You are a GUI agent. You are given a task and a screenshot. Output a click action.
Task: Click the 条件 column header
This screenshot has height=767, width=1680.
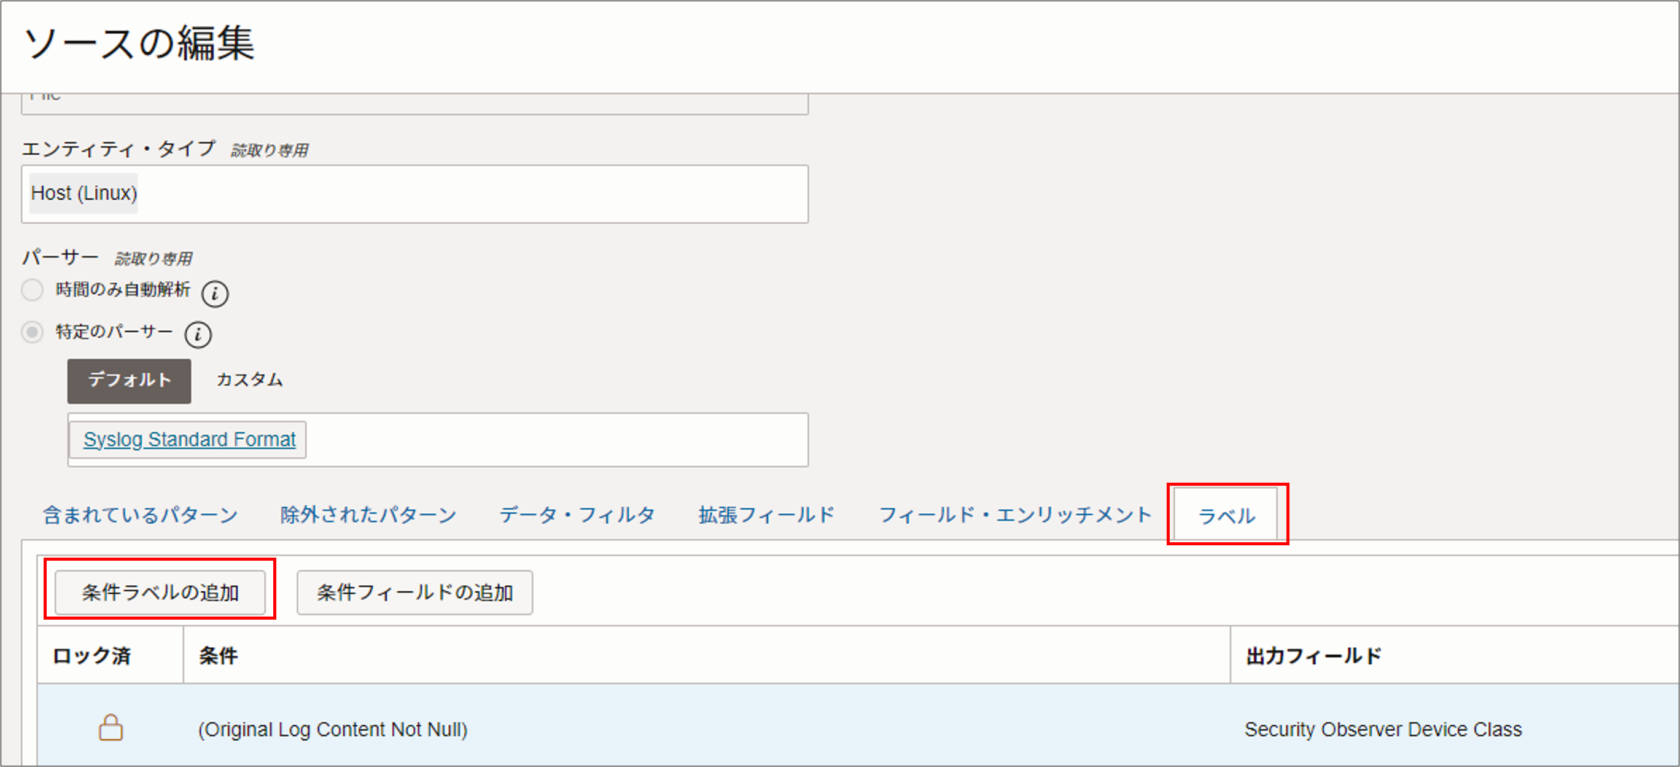coord(219,655)
